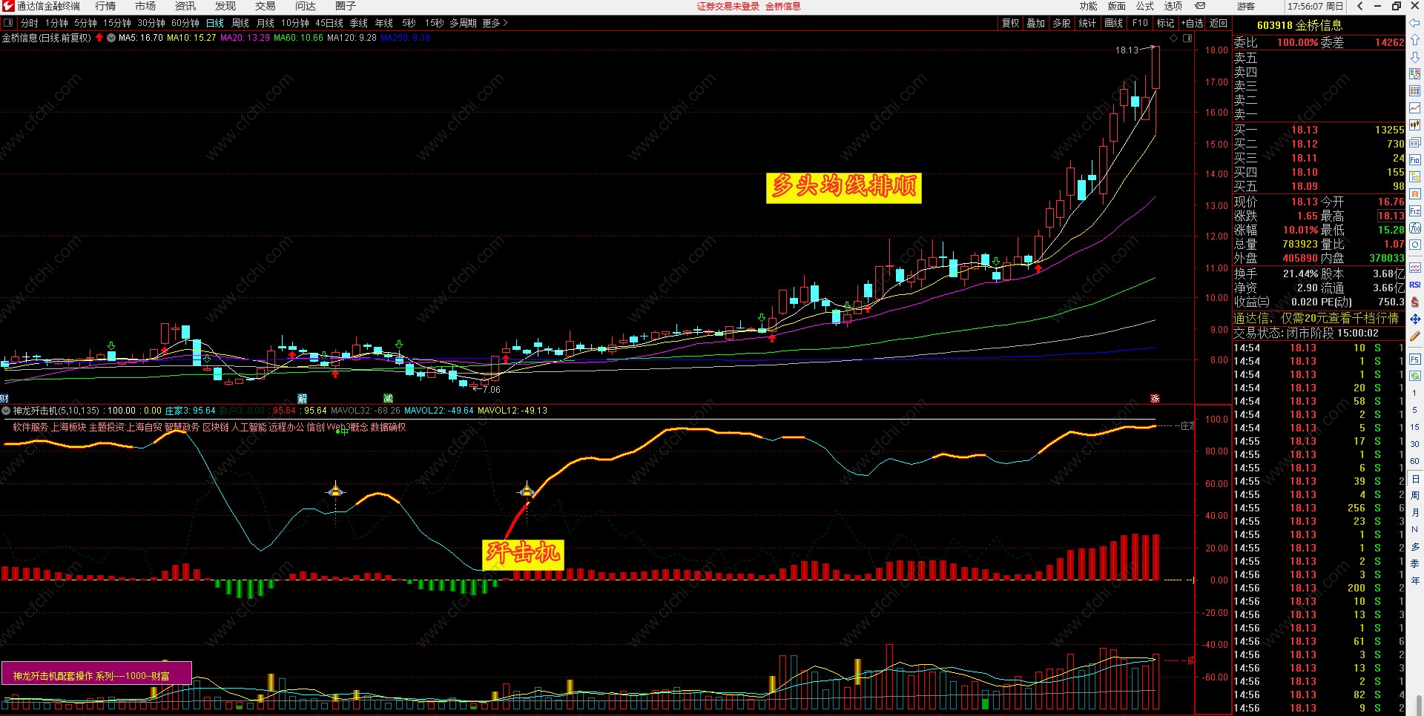Select the 周 period in right sidebar

pyautogui.click(x=1415, y=496)
